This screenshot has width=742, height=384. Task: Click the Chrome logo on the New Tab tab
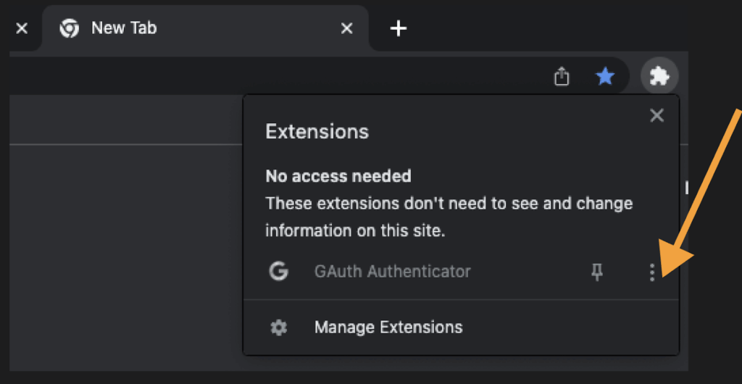pos(70,28)
